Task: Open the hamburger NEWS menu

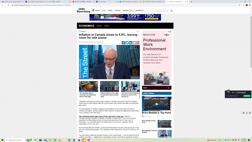Action: (96, 11)
